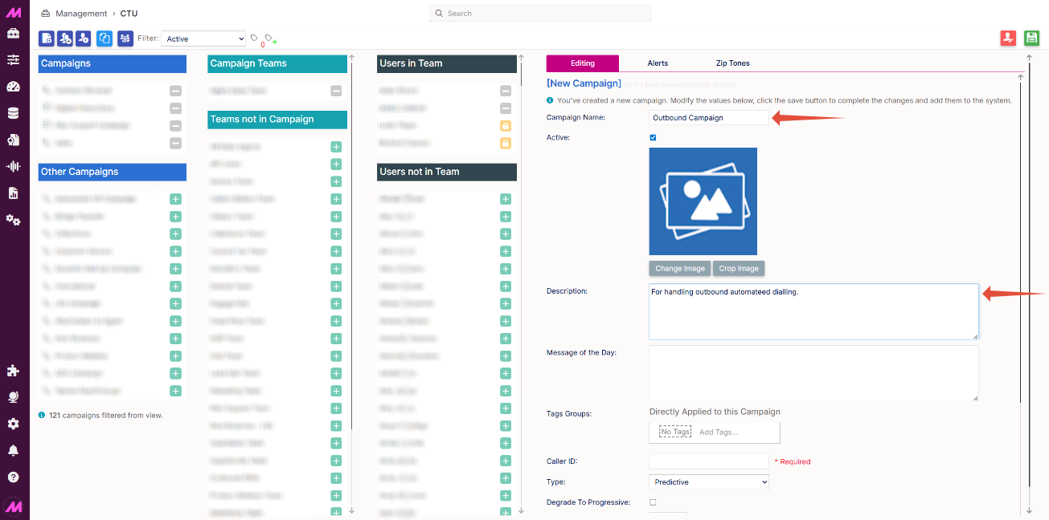The image size is (1049, 520).
Task: Open the audio waveform sidebar icon
Action: (13, 166)
